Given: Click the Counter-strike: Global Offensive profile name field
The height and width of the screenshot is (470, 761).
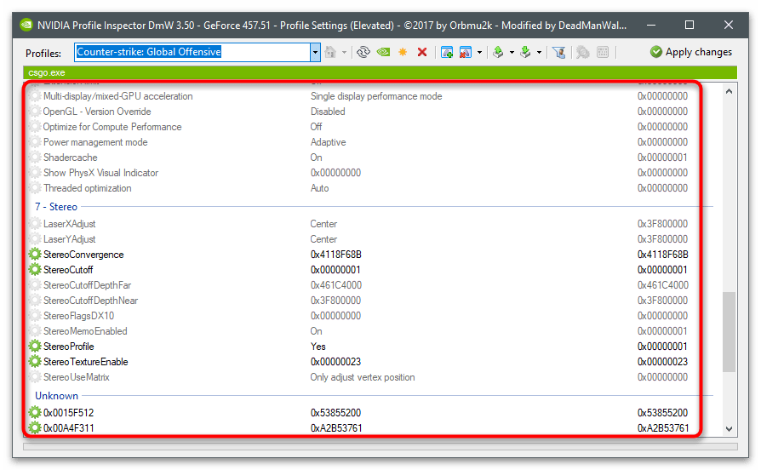Looking at the screenshot, I should (192, 52).
